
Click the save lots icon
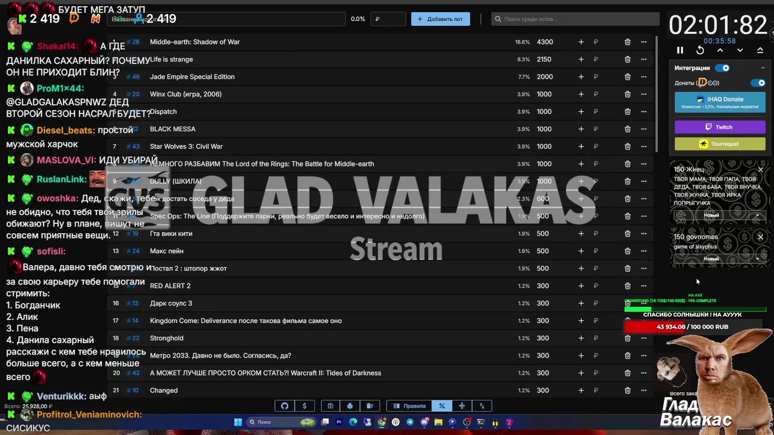click(x=330, y=406)
